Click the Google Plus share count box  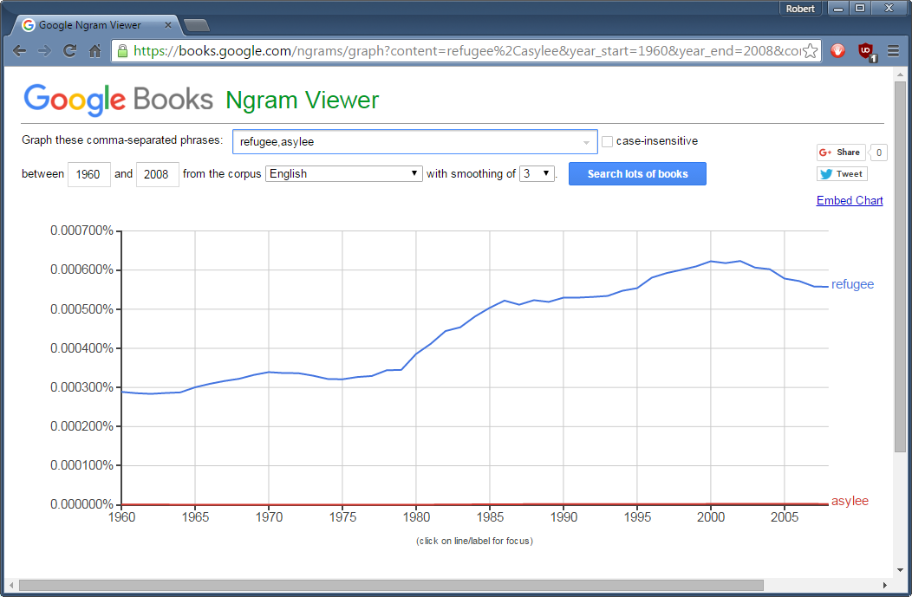tap(878, 152)
